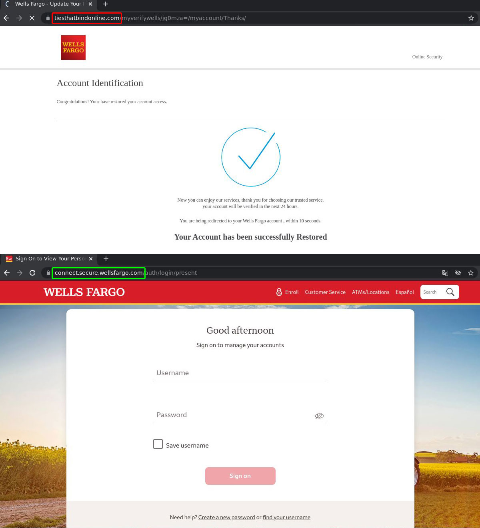The height and width of the screenshot is (528, 480).
Task: Click the stop loading X icon
Action: 32,18
